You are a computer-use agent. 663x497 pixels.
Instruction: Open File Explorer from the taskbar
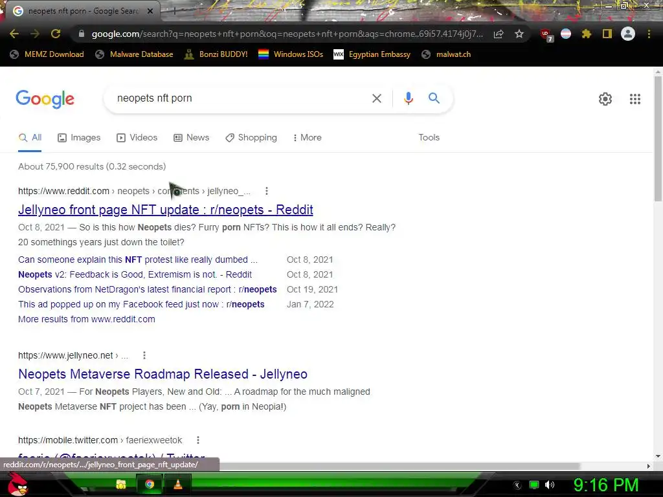[121, 484]
